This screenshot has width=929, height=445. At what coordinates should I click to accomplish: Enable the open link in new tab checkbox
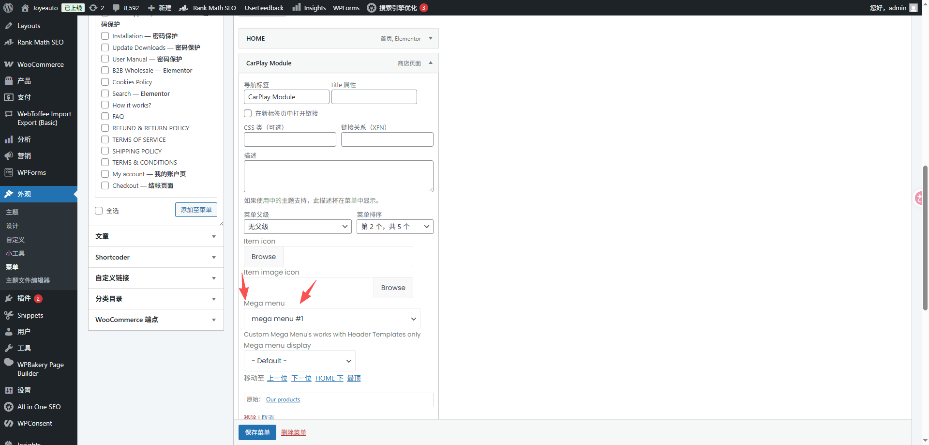coord(248,113)
